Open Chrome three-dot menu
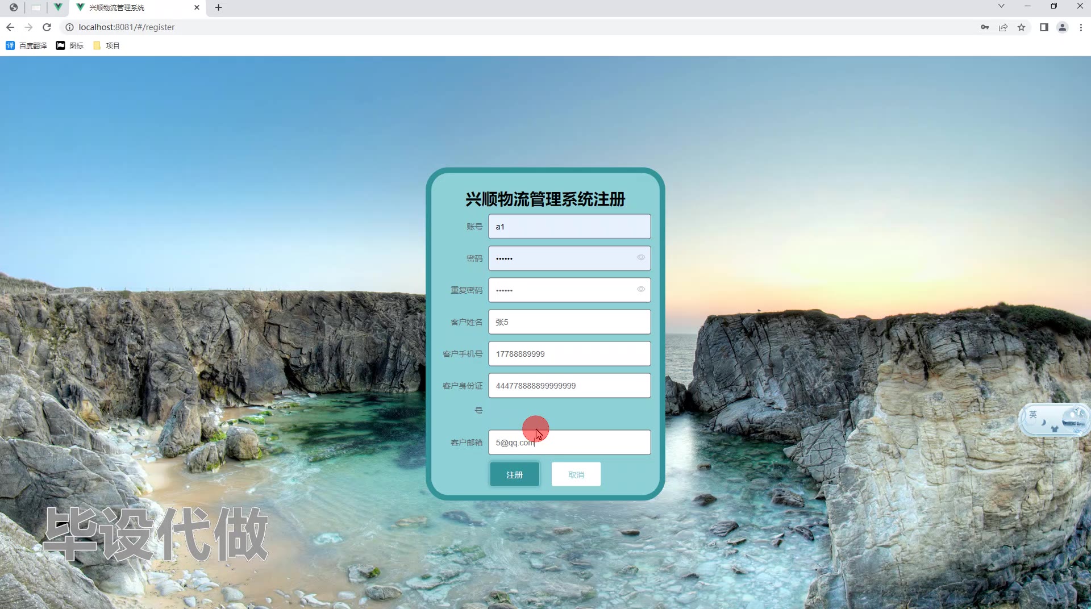1091x609 pixels. (1081, 27)
